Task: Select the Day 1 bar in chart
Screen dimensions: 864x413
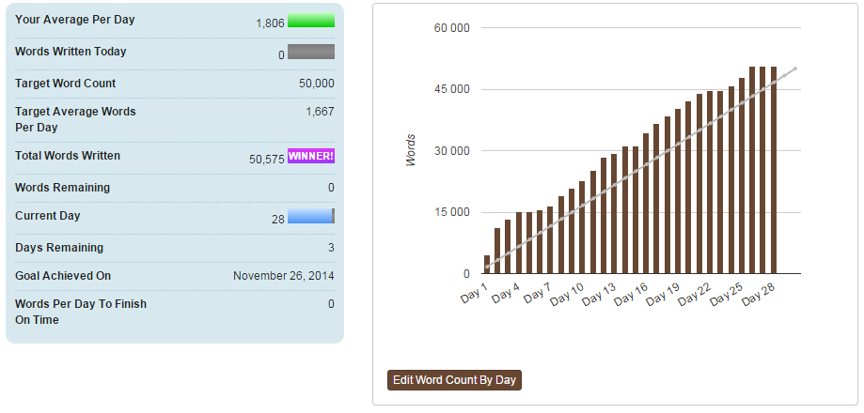Action: [x=487, y=265]
